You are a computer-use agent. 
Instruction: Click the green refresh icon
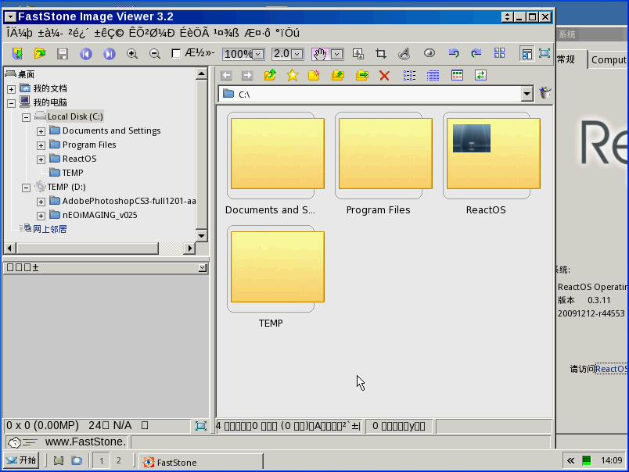480,75
